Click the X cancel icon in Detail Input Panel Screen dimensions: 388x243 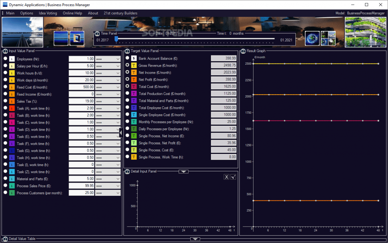(x=227, y=177)
